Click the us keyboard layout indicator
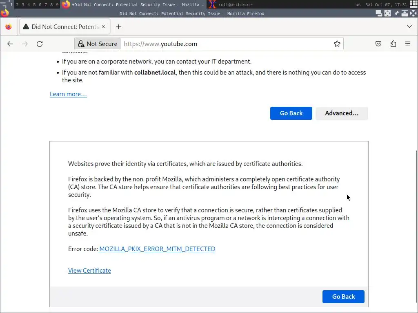 click(x=358, y=4)
